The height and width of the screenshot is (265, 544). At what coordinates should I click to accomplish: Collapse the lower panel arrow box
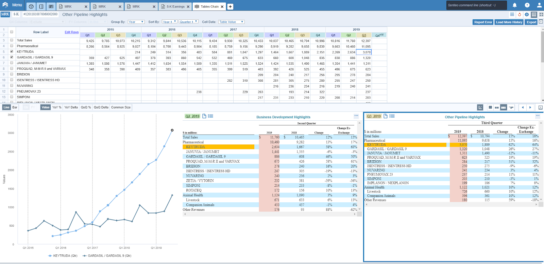tap(541, 107)
